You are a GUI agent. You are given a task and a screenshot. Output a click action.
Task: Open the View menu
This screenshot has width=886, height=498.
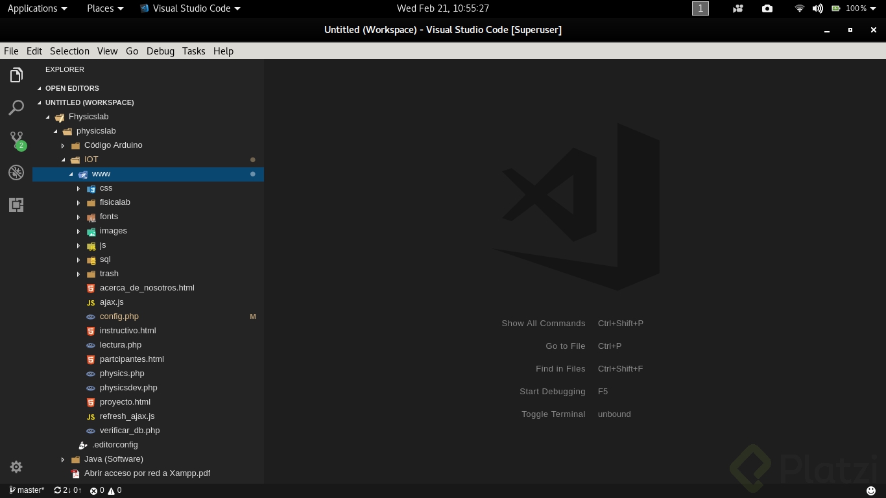108,51
